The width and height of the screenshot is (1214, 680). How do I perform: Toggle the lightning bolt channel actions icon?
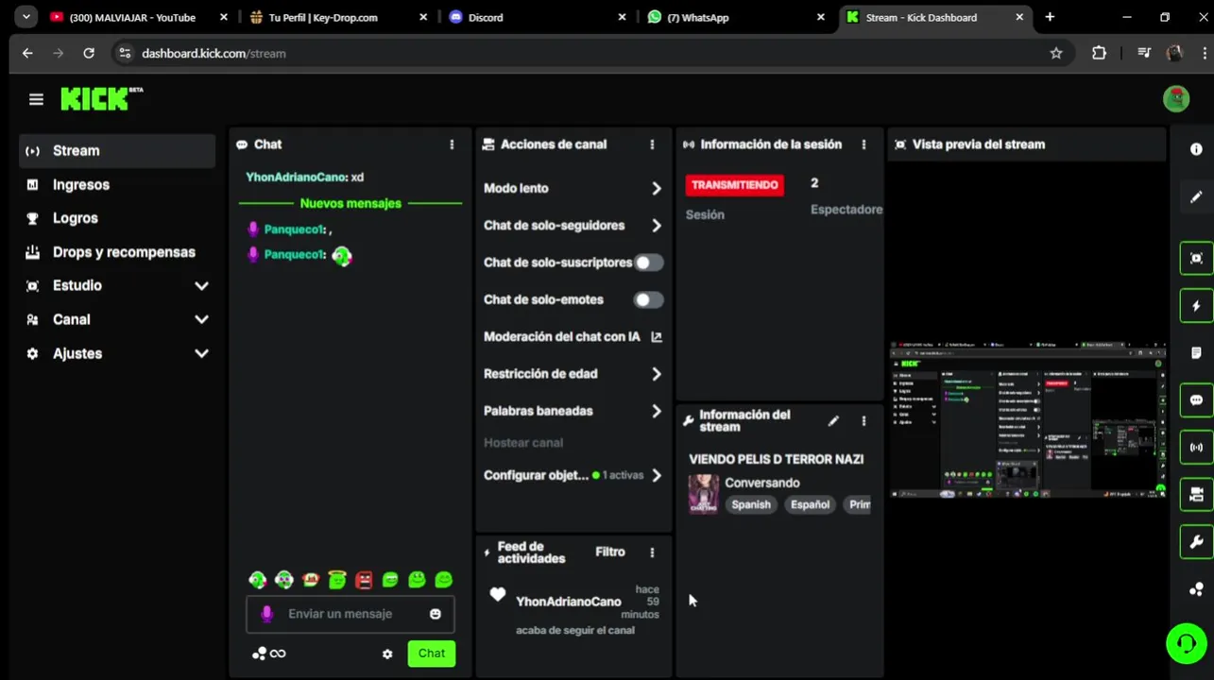tap(1196, 306)
